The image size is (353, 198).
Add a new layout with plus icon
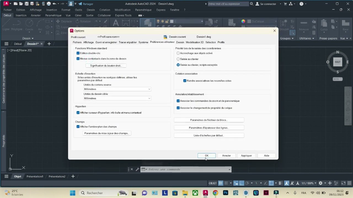pyautogui.click(x=73, y=176)
